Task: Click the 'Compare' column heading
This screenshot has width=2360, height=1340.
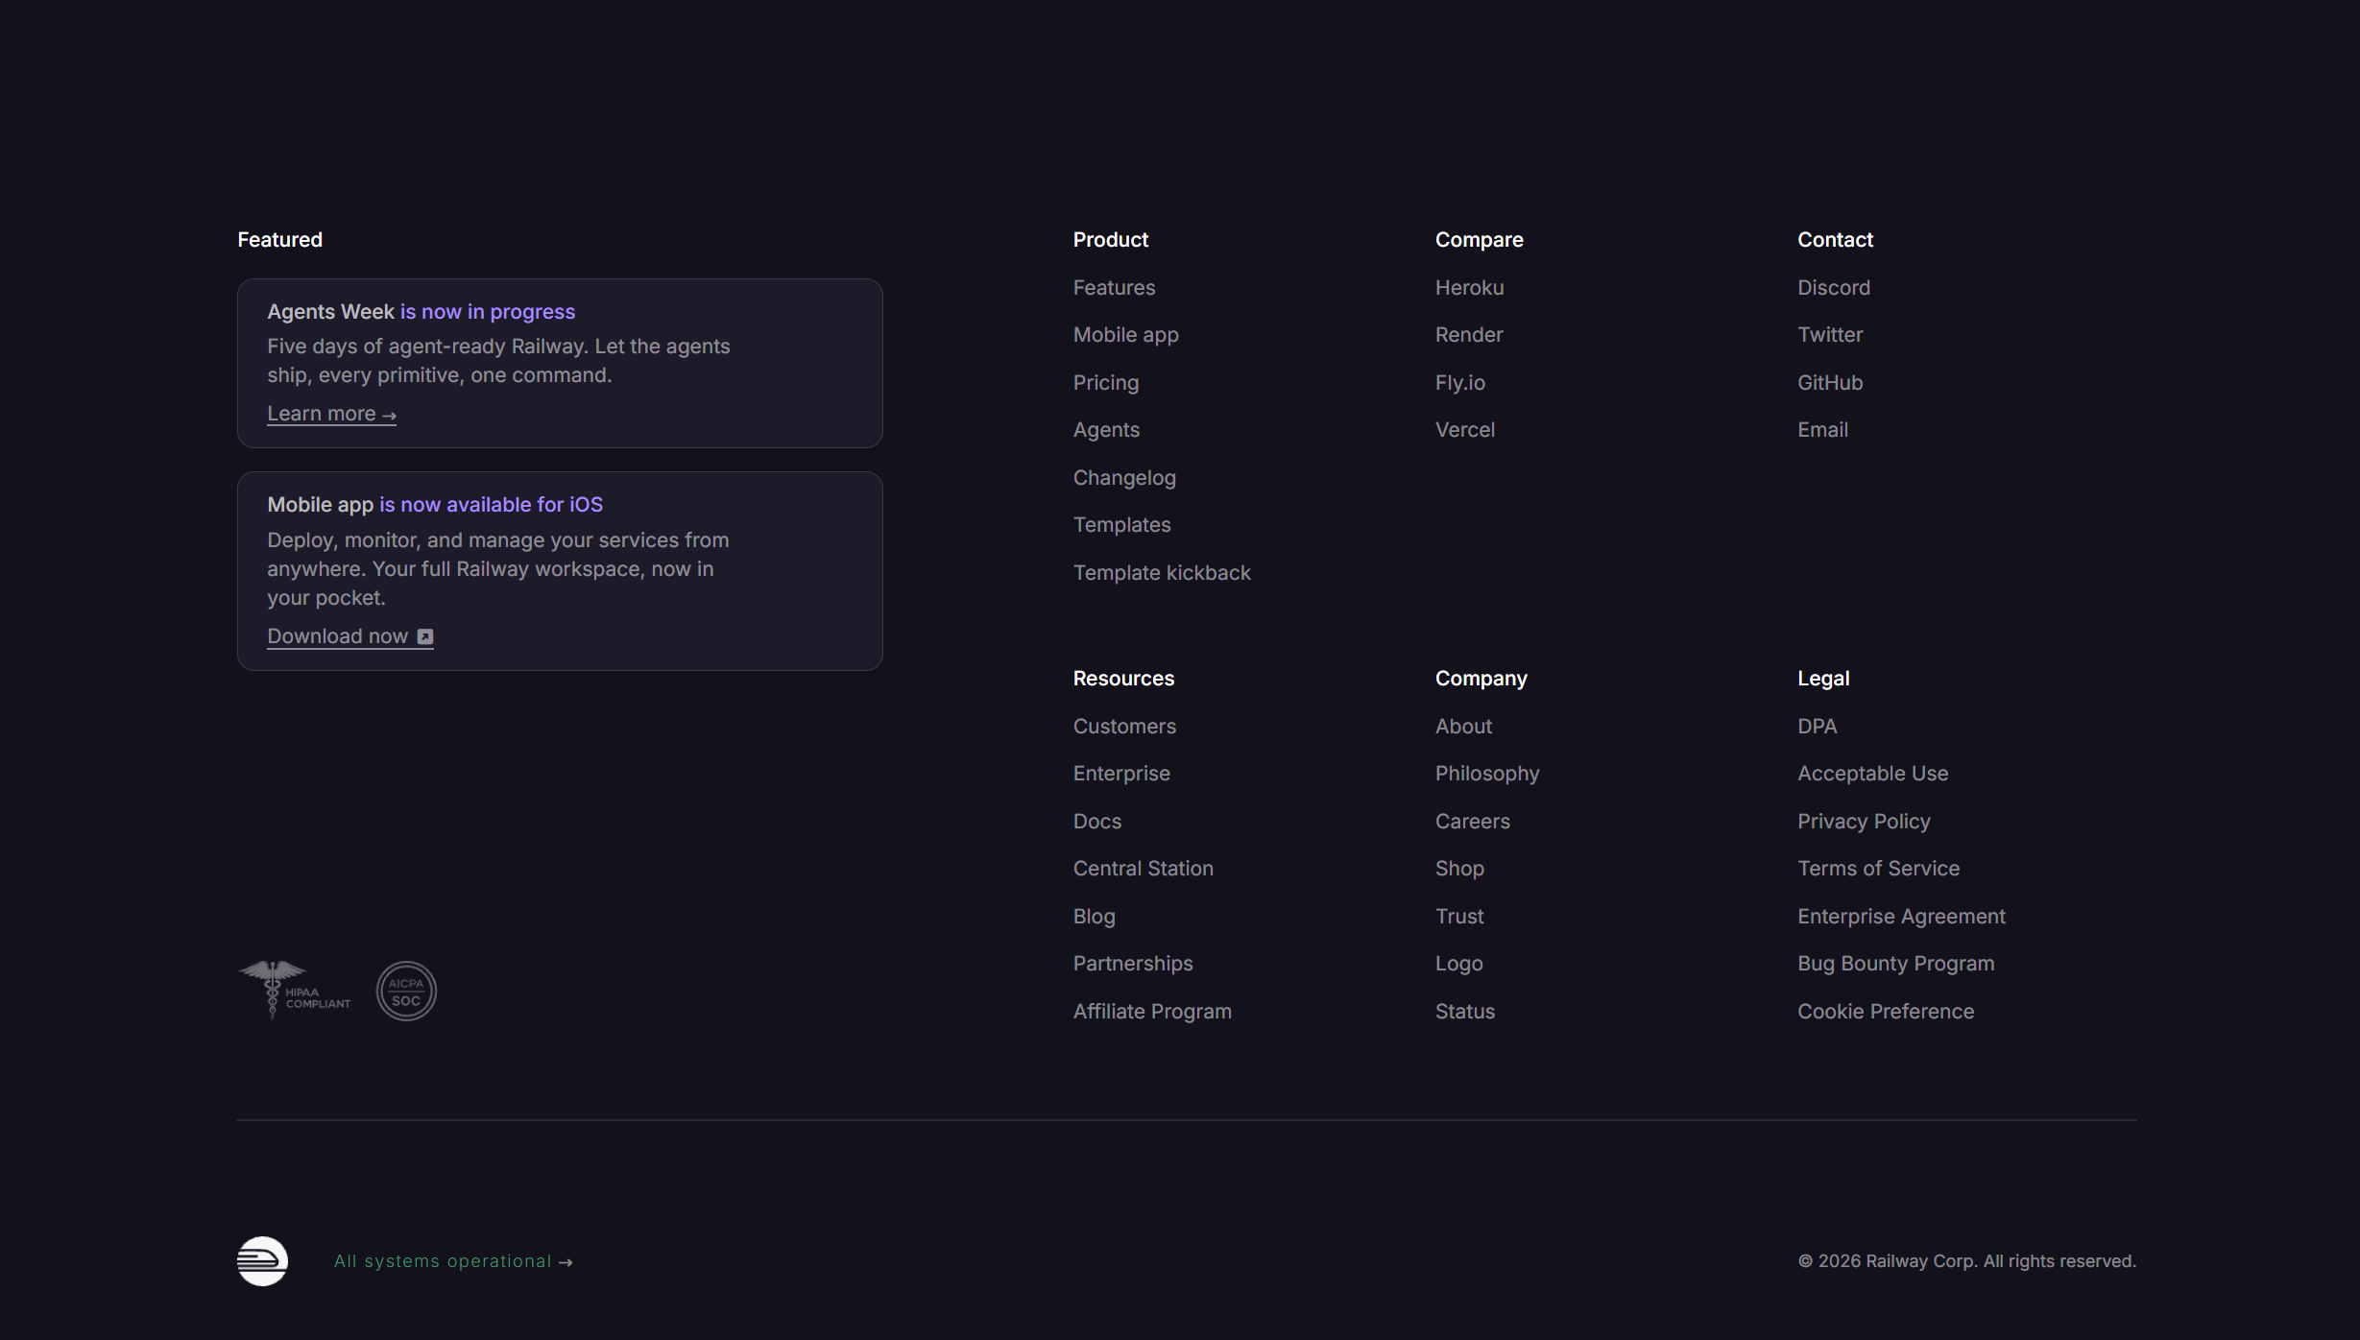Action: pos(1479,240)
